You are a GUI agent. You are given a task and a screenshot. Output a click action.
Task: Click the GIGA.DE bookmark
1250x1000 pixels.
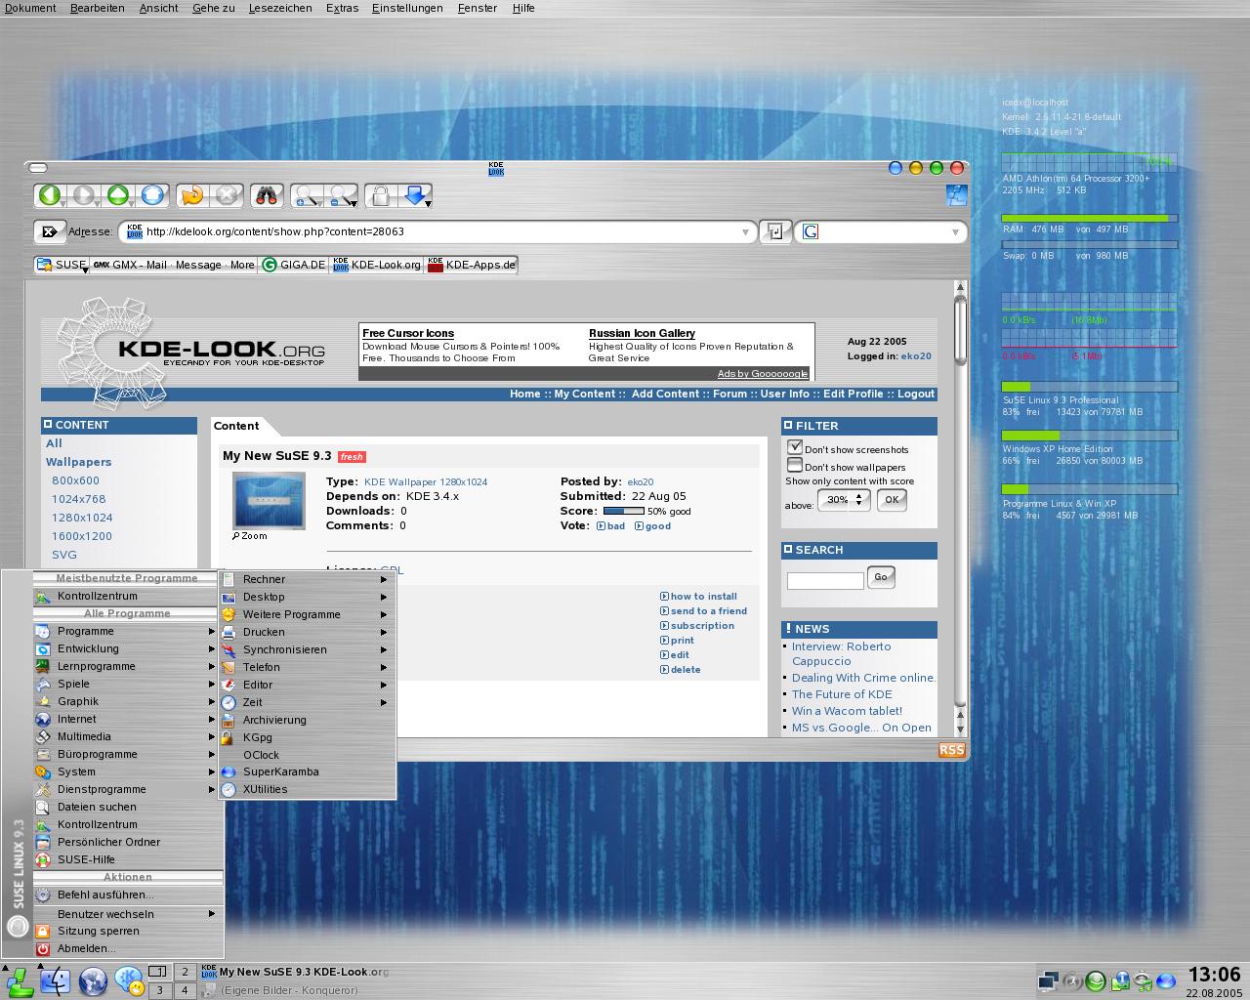(294, 265)
